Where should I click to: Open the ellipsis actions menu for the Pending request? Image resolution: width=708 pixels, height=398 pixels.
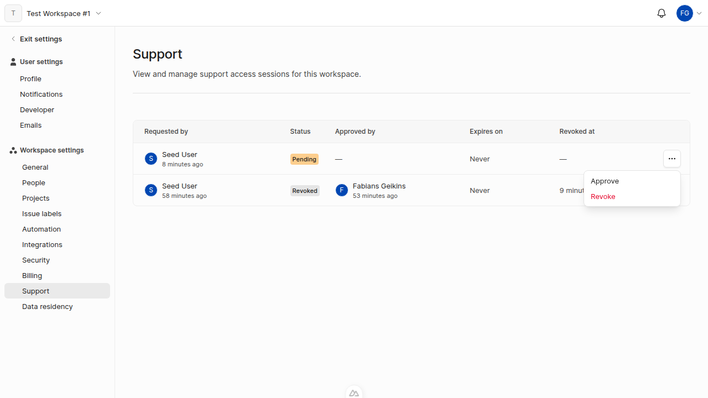[x=671, y=159]
